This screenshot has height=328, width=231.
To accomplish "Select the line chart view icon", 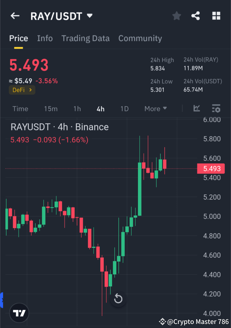I will (197, 109).
